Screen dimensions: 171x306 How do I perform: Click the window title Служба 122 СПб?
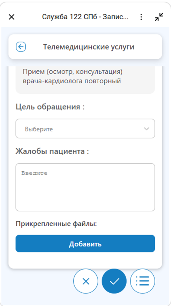point(85,17)
